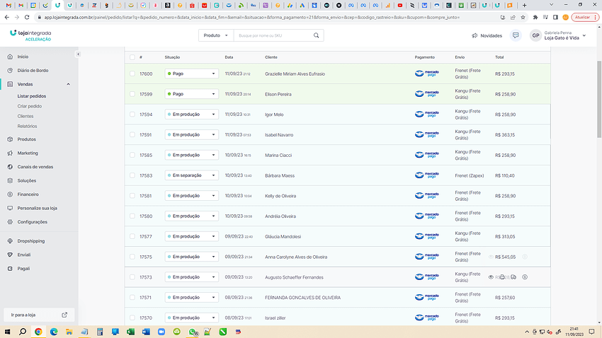Open Novidades announcements

(x=487, y=35)
